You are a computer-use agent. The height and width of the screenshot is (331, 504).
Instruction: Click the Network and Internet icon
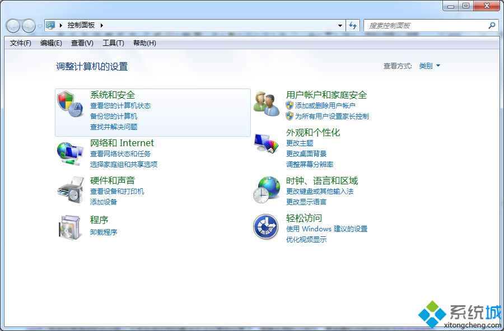click(x=70, y=153)
